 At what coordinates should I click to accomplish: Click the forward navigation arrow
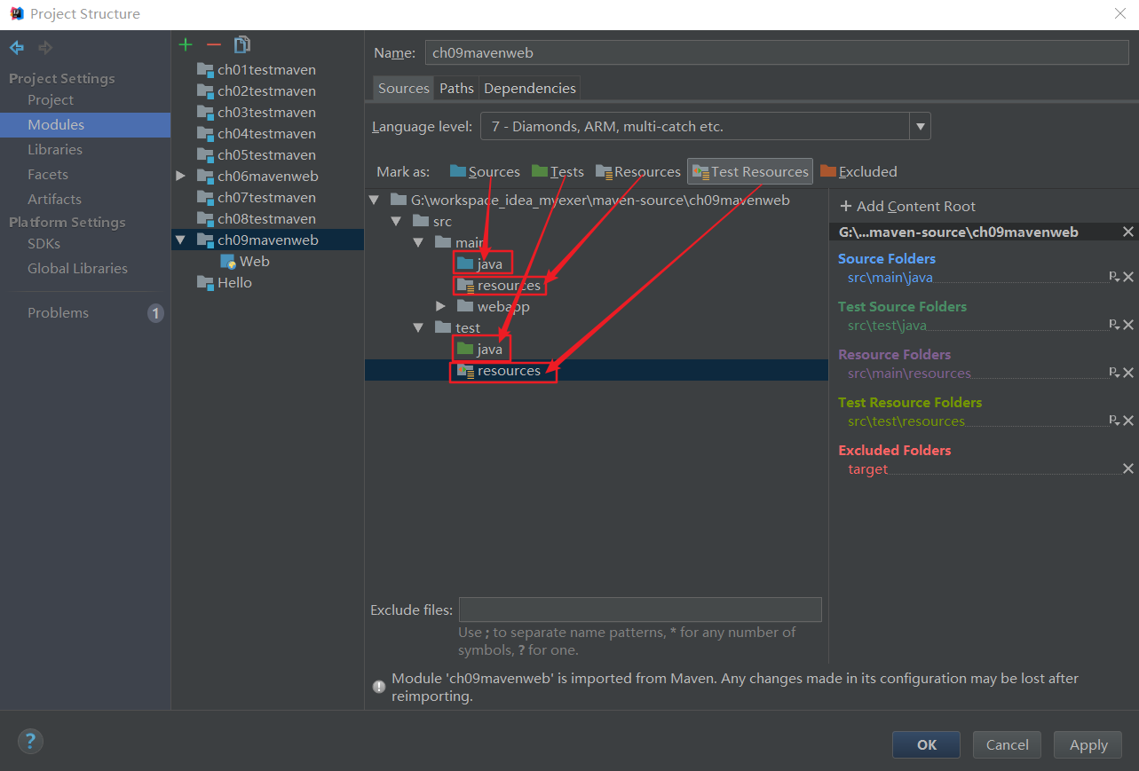(x=45, y=48)
